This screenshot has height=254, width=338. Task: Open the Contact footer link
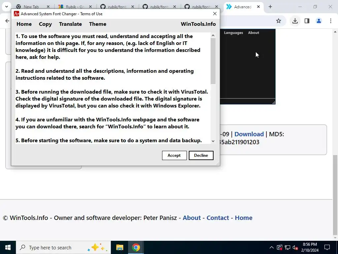[x=218, y=218]
